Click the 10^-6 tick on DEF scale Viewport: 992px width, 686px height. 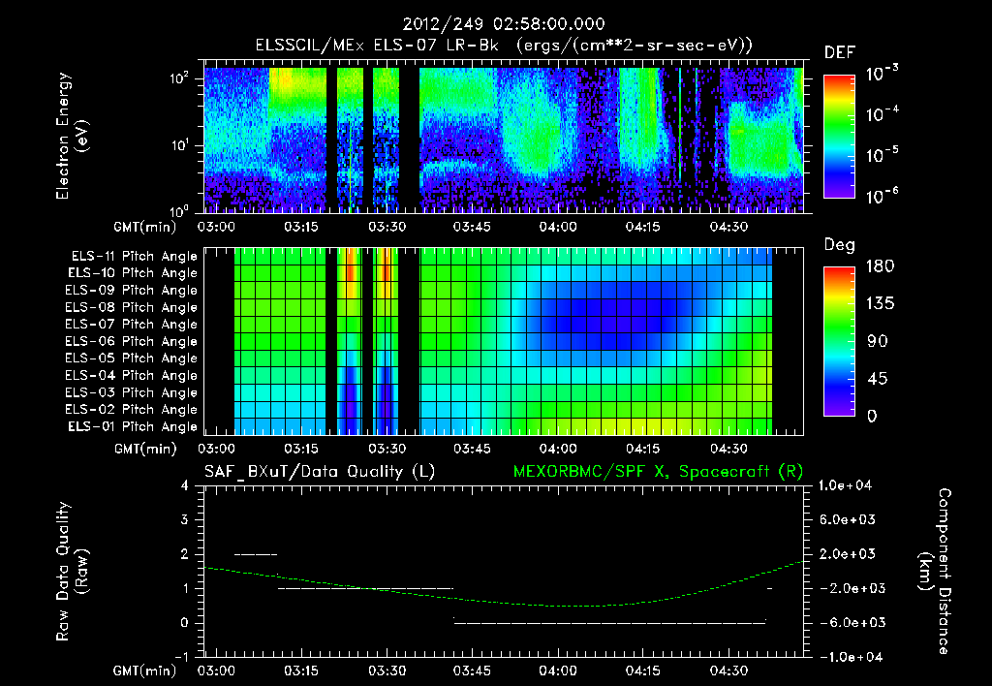(x=883, y=196)
